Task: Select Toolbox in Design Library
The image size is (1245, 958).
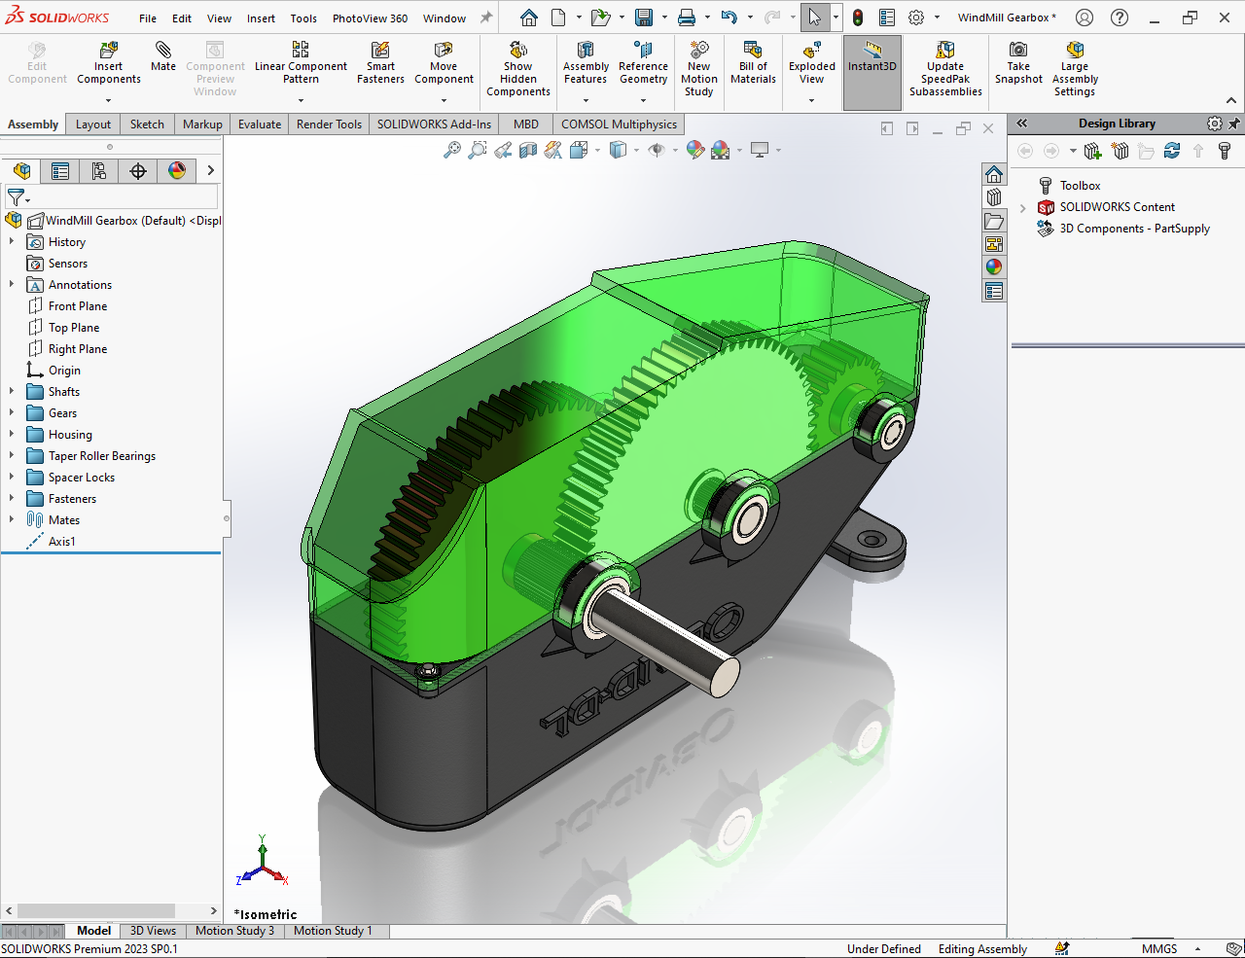Action: click(x=1080, y=186)
